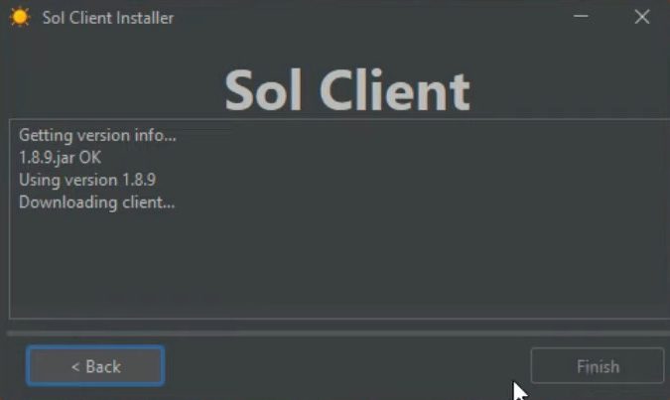Click empty title bar space before minimize
The image size is (670, 400).
(x=372, y=18)
